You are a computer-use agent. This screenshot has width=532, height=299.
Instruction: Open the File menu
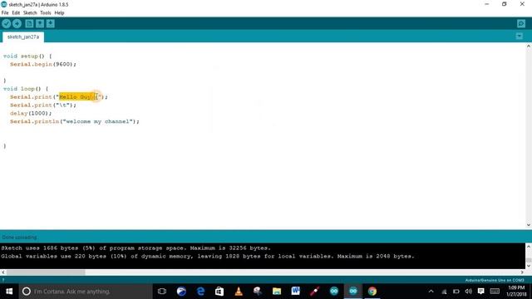5,13
